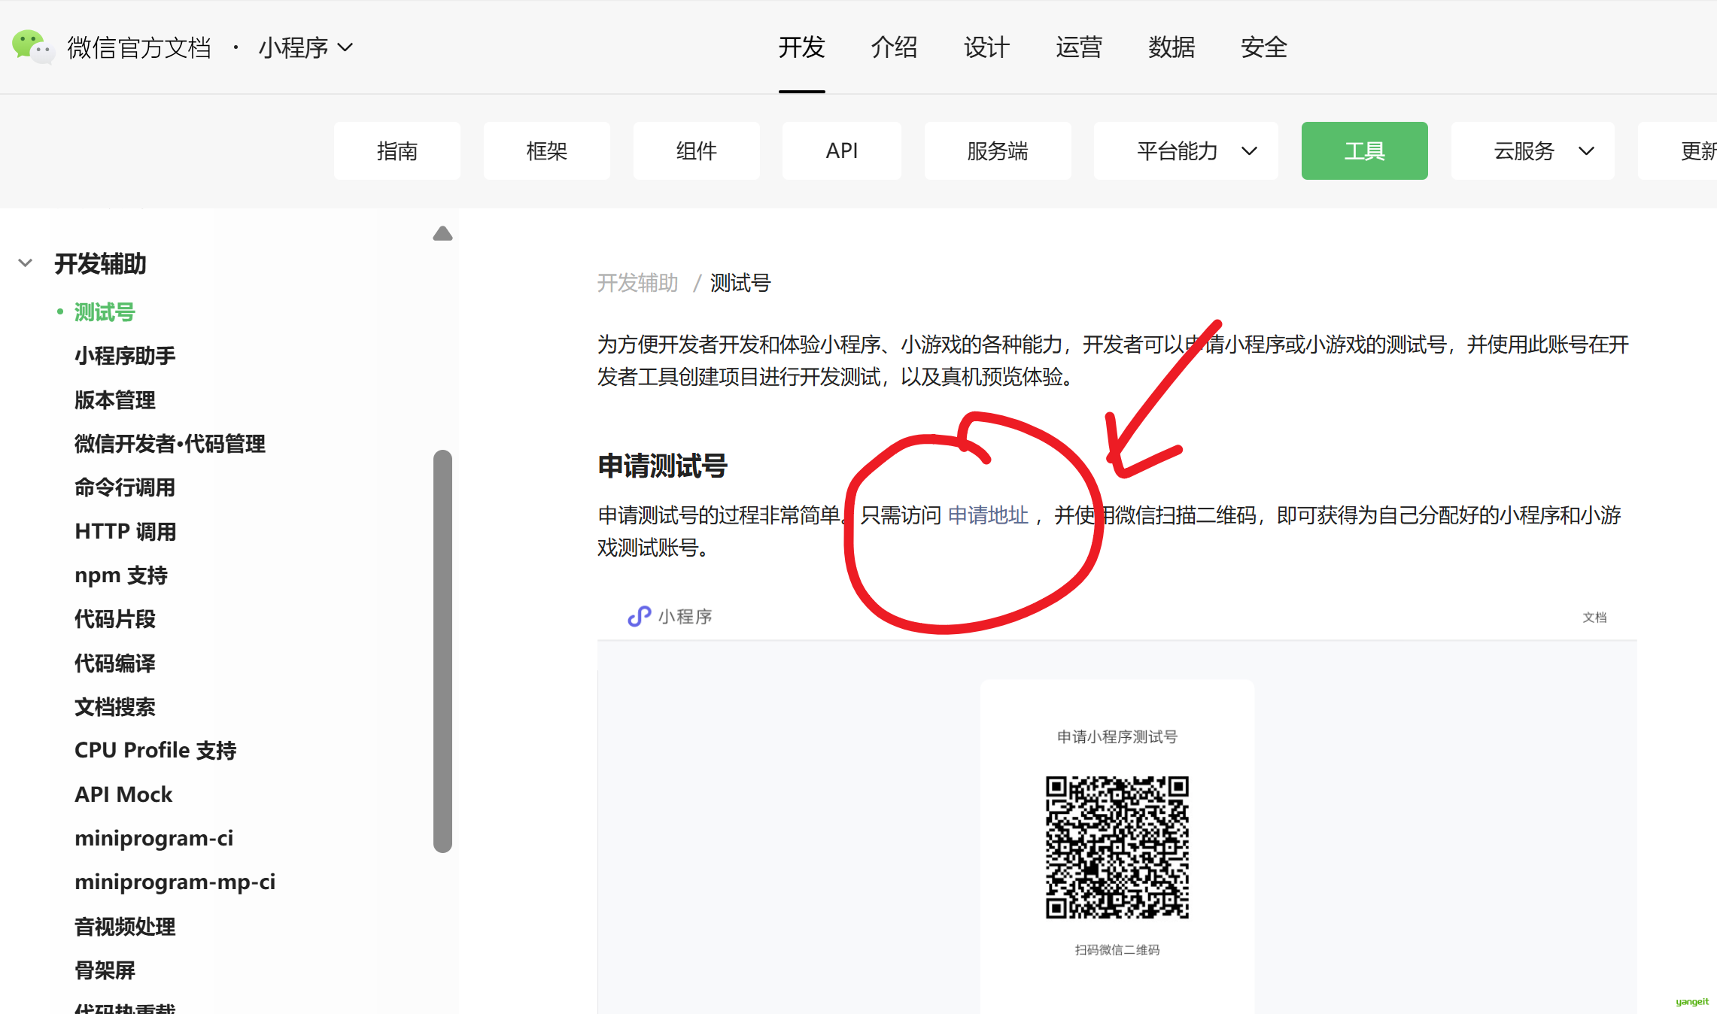Expand the 平台能力 dropdown
Viewport: 1717px width, 1014px height.
click(x=1187, y=150)
